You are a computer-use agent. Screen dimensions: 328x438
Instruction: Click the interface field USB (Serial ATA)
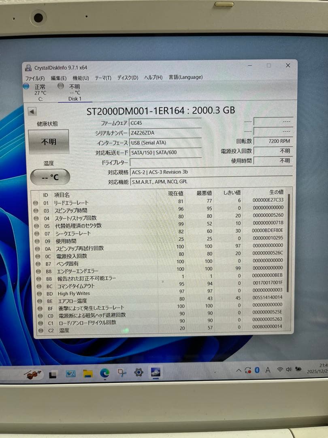tap(166, 143)
